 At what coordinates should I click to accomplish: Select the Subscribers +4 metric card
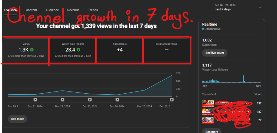[120, 50]
